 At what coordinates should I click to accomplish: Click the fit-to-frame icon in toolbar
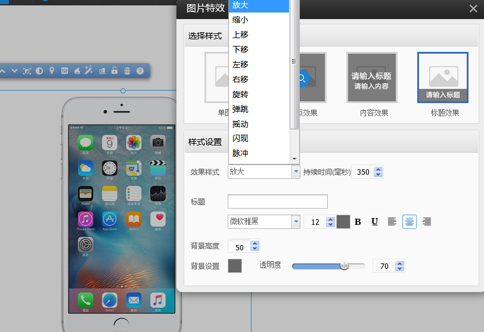27,71
